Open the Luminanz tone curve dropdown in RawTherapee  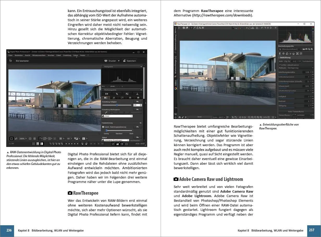(304, 115)
